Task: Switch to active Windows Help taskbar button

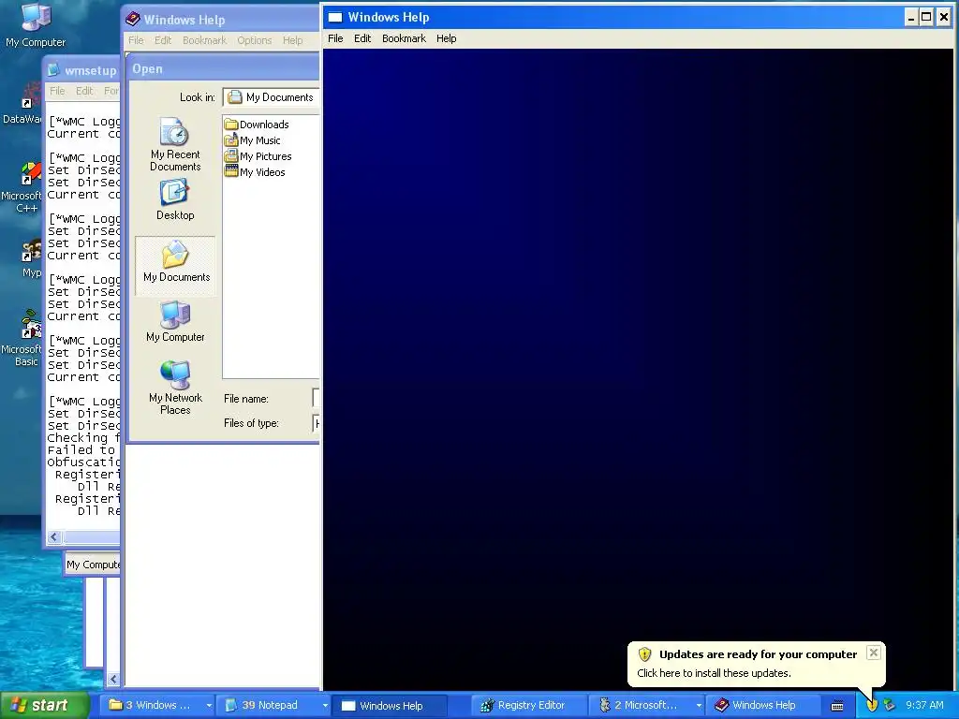Action: (x=391, y=706)
